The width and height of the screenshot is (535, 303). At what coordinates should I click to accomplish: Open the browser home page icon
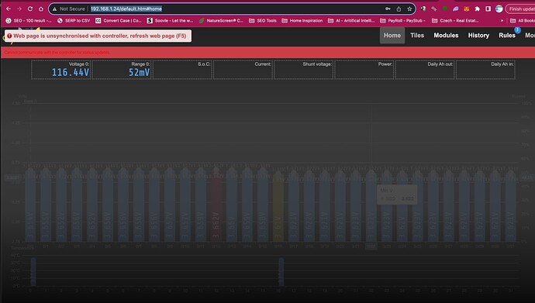click(x=41, y=9)
